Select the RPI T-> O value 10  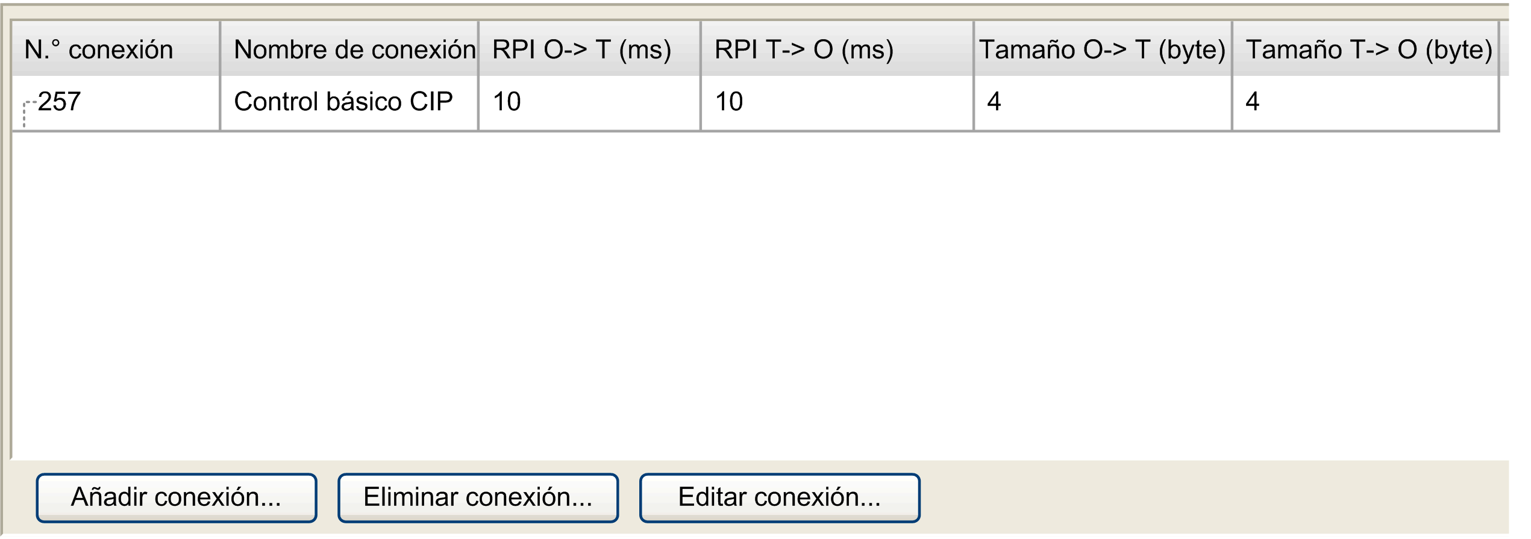point(729,102)
